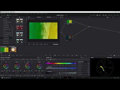Open the Scopes panel icon

(x=114, y=55)
